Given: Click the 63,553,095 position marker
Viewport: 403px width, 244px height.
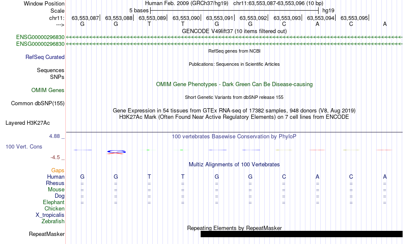Looking at the screenshot, I should tap(354, 18).
